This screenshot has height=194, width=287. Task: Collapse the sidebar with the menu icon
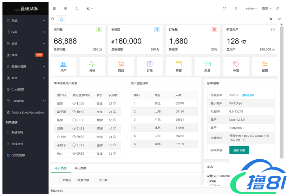(x=54, y=8)
